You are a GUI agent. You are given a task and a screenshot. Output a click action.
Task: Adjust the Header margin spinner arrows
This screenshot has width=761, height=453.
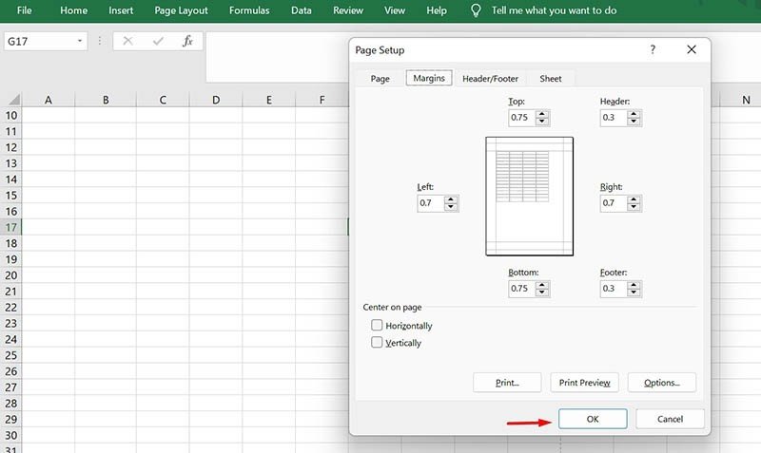click(634, 118)
